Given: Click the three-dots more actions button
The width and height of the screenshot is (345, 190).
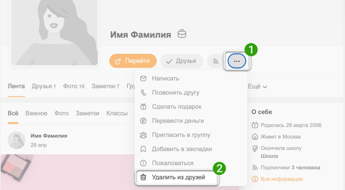Looking at the screenshot, I should pyautogui.click(x=237, y=61).
